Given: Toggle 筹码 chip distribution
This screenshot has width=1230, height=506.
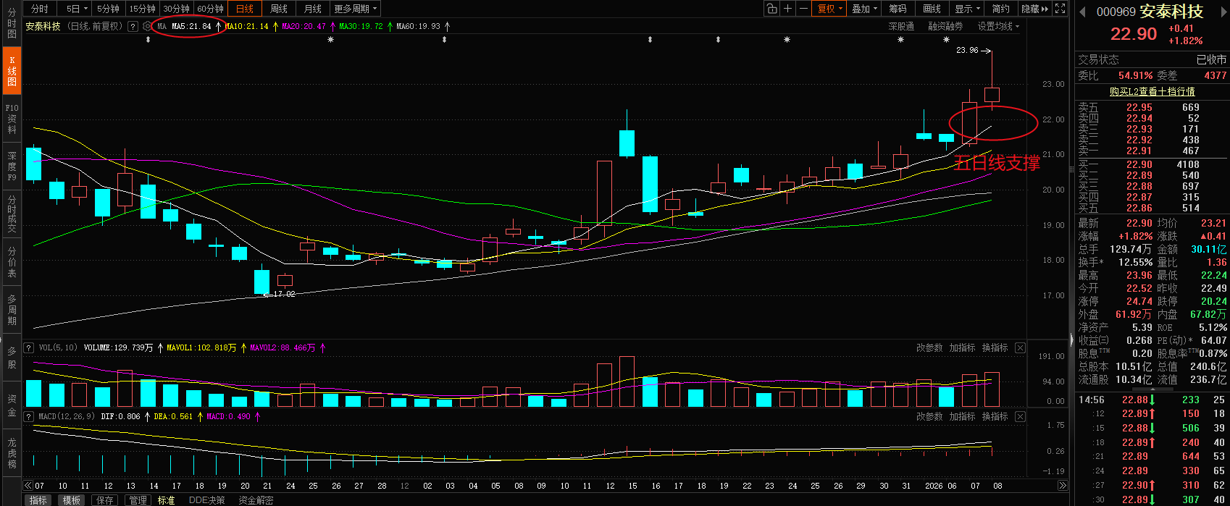Looking at the screenshot, I should (898, 9).
